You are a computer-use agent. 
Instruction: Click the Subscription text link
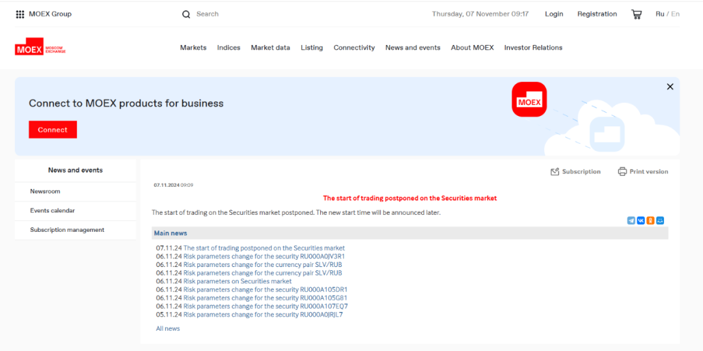(581, 172)
